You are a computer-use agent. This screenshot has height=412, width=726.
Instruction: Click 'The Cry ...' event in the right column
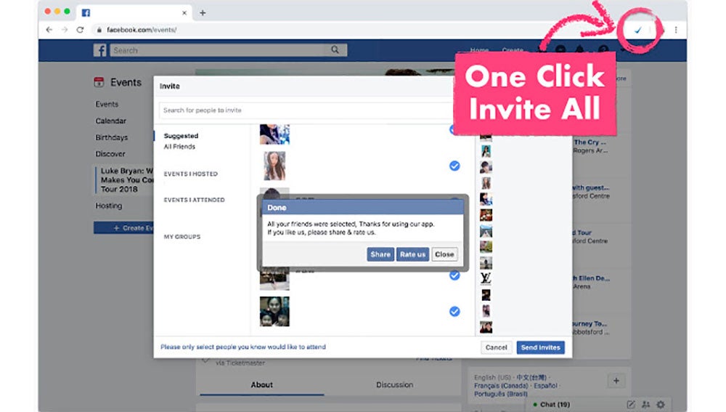(x=590, y=142)
